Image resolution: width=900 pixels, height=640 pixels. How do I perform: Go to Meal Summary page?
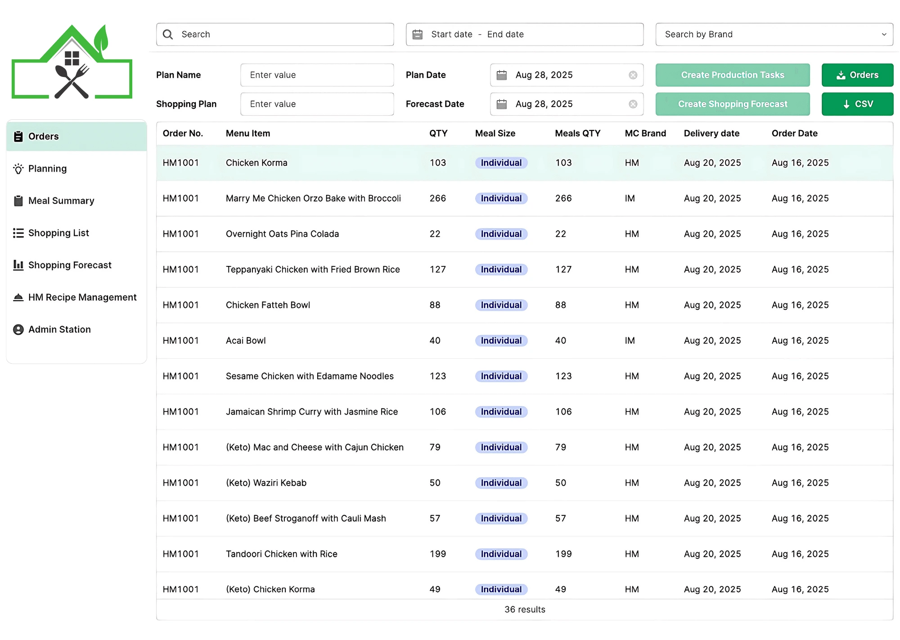pos(61,201)
